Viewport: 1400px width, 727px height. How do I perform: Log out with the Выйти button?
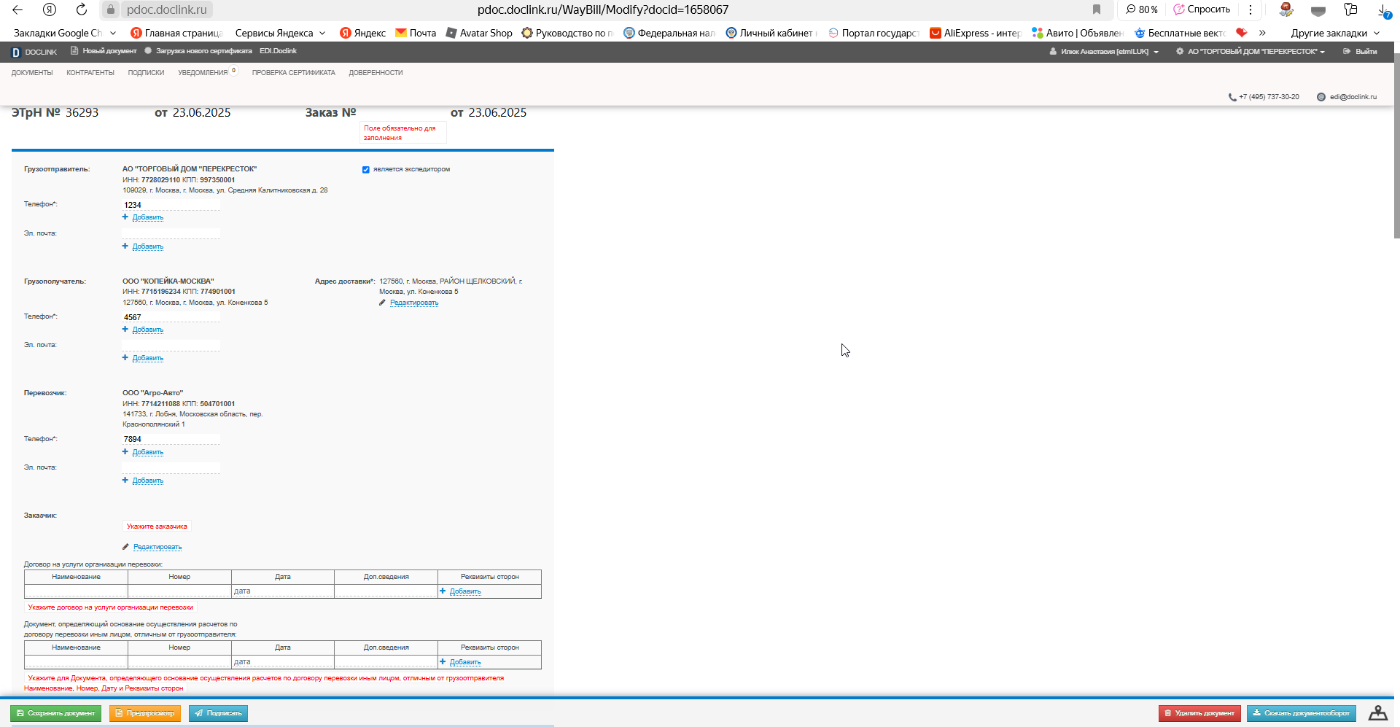[x=1360, y=52]
